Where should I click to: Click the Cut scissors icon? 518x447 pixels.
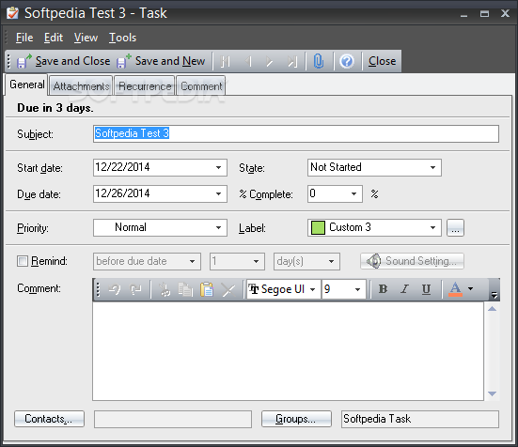(x=165, y=289)
